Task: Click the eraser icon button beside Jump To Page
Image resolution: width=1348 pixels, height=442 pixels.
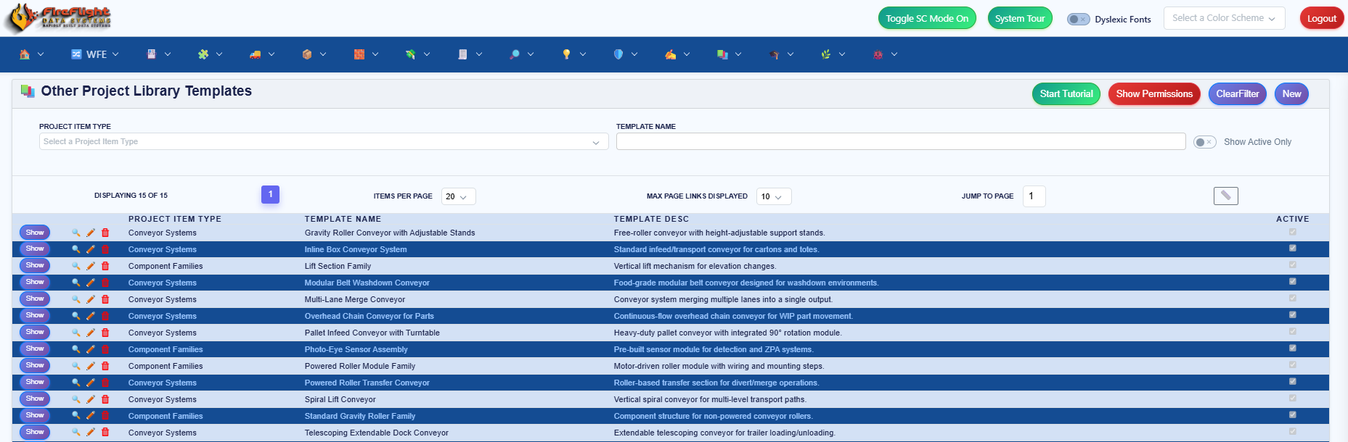Action: click(1226, 196)
